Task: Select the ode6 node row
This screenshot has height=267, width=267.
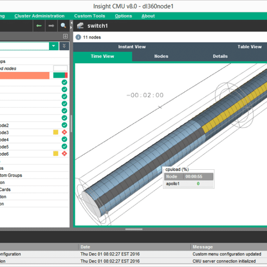Action: tap(35, 154)
